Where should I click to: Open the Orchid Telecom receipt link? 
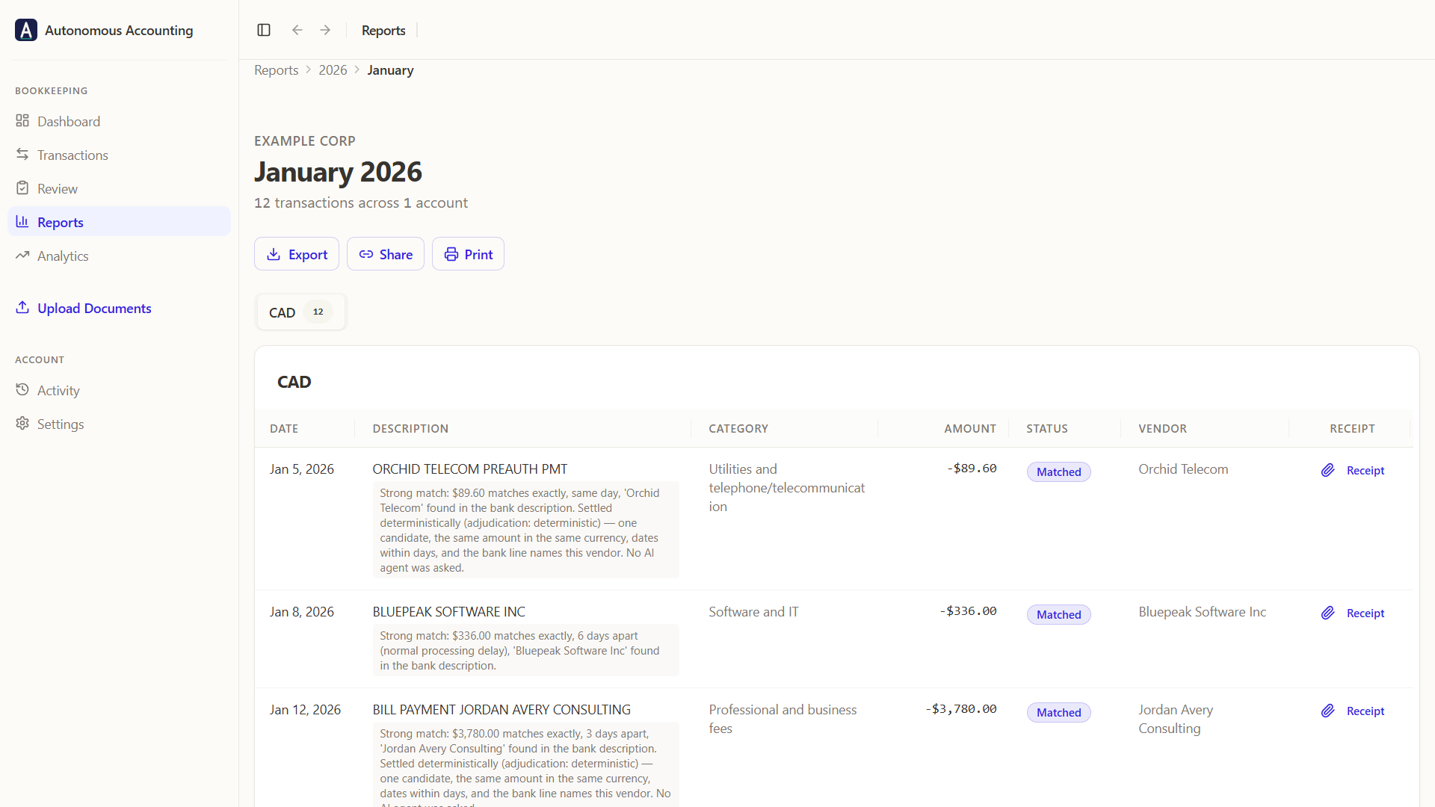pos(1365,470)
